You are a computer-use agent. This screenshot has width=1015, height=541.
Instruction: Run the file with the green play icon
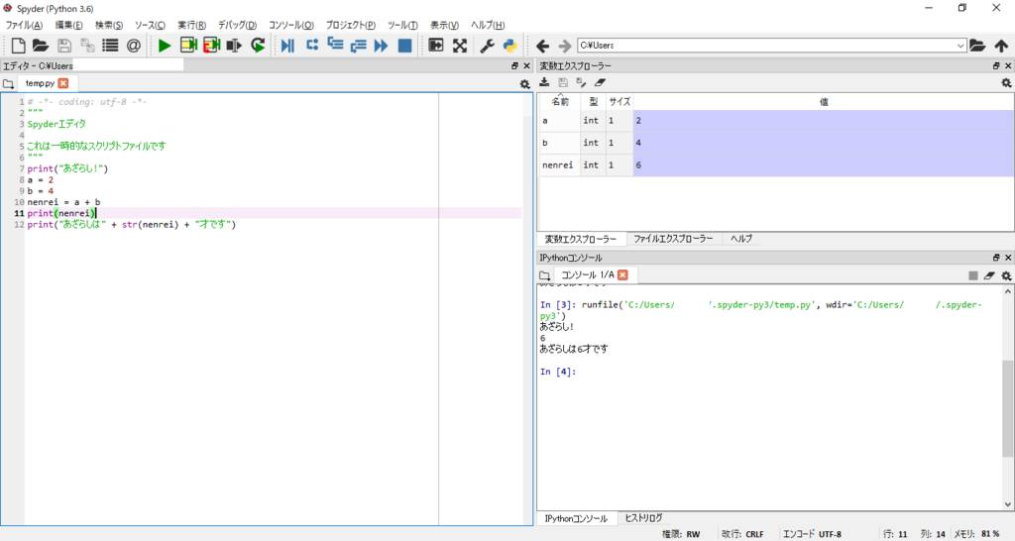[165, 46]
